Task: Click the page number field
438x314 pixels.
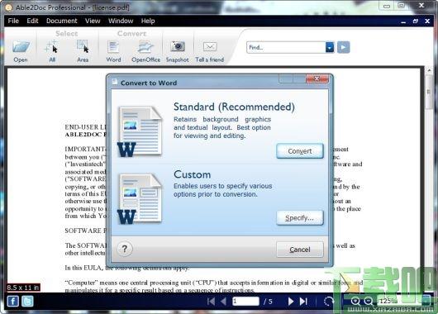Action: point(245,301)
